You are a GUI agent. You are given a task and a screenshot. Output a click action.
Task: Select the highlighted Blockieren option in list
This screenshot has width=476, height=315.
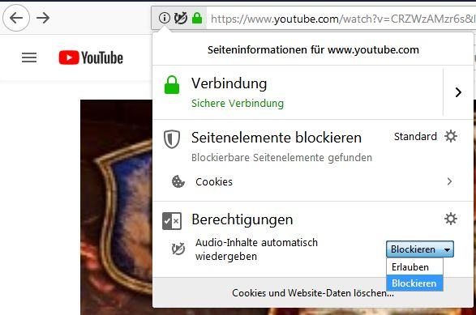point(414,283)
